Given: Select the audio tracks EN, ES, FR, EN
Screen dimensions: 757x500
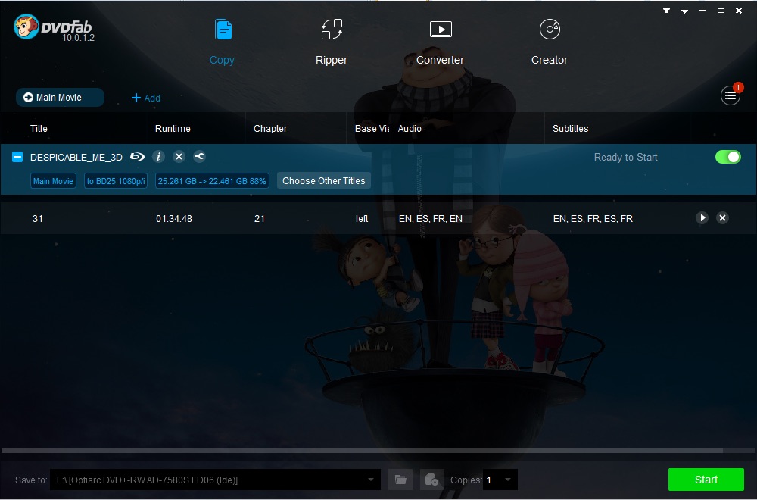Looking at the screenshot, I should click(431, 219).
